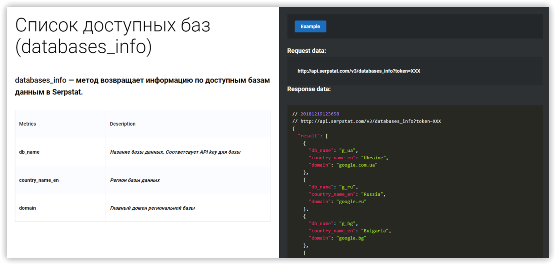Click the 'Request data:' label
Viewport: 556px width, 265px height.
[306, 51]
